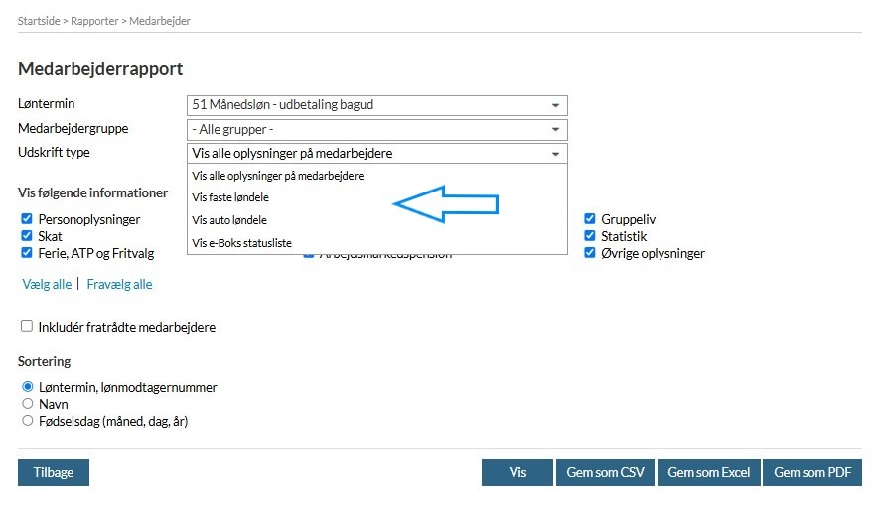The image size is (882, 512).
Task: Expand the Medarbejdergruppe dropdown
Action: pyautogui.click(x=376, y=130)
